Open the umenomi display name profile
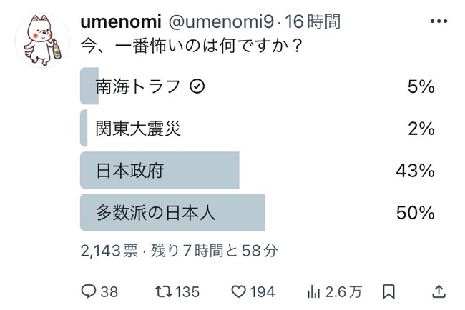This screenshot has width=465, height=310. click(121, 21)
